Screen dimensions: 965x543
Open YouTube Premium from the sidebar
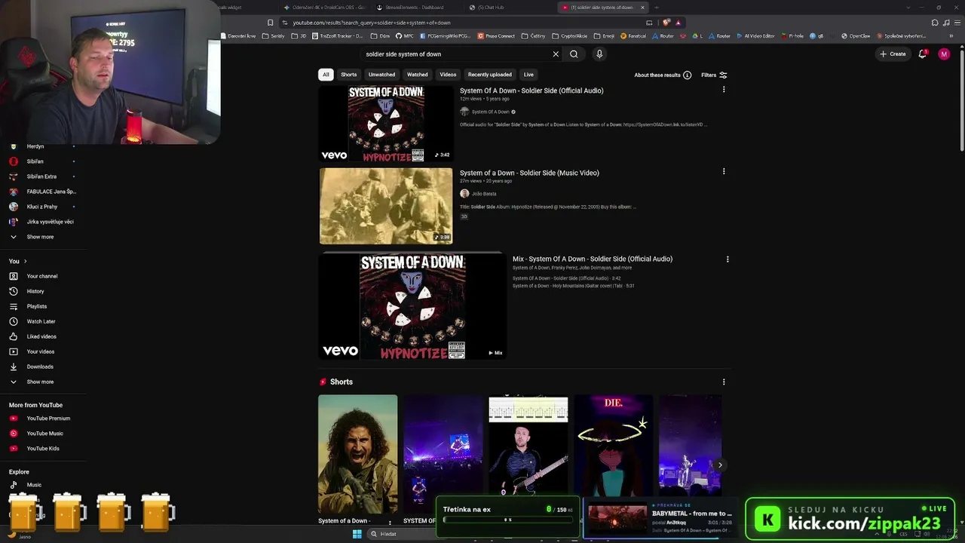point(48,419)
